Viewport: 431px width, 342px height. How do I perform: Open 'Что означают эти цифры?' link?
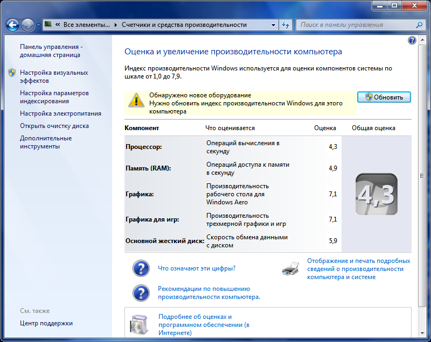coord(197,268)
